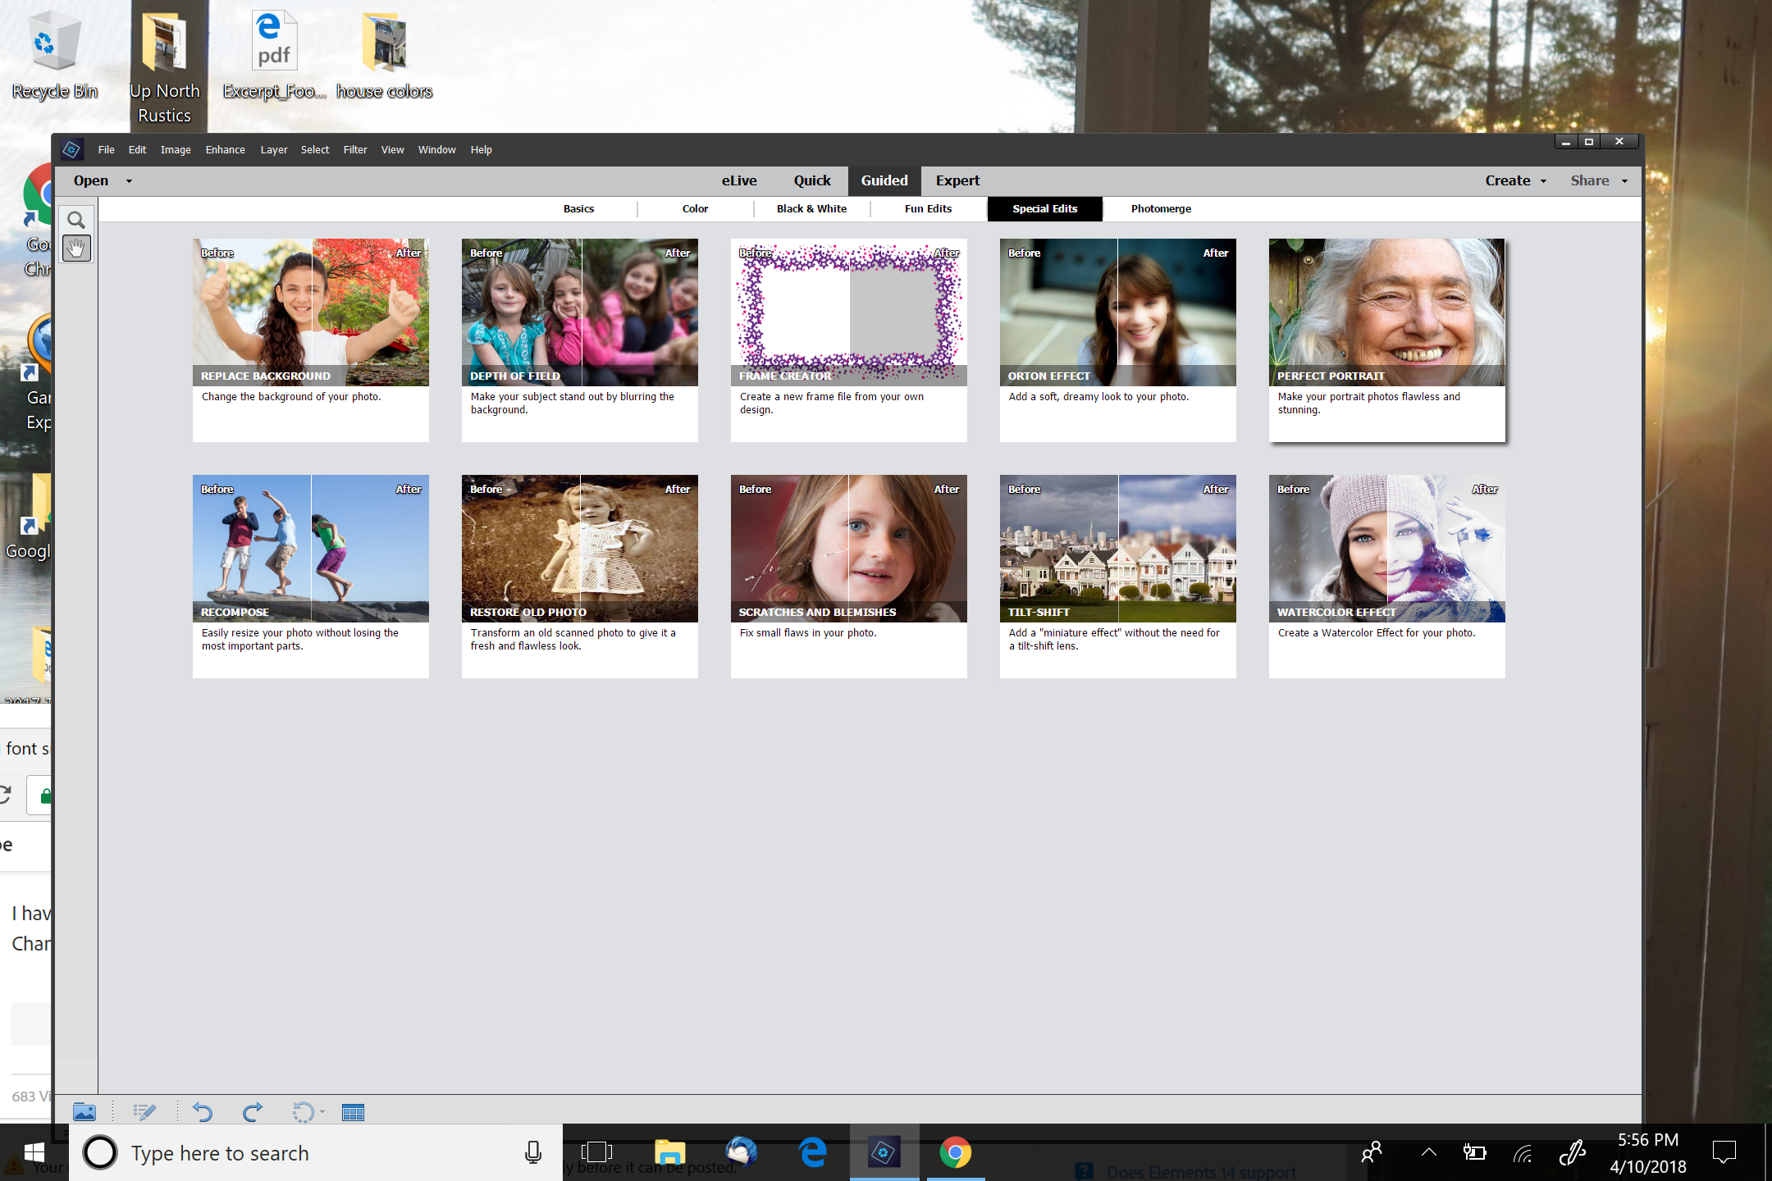The height and width of the screenshot is (1181, 1772).
Task: Choose the Orton Effect guided edit
Action: (1118, 340)
